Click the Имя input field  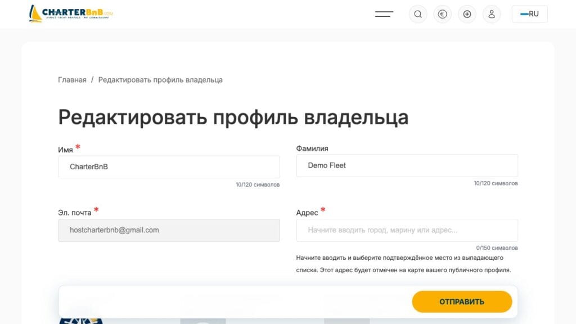(x=169, y=166)
